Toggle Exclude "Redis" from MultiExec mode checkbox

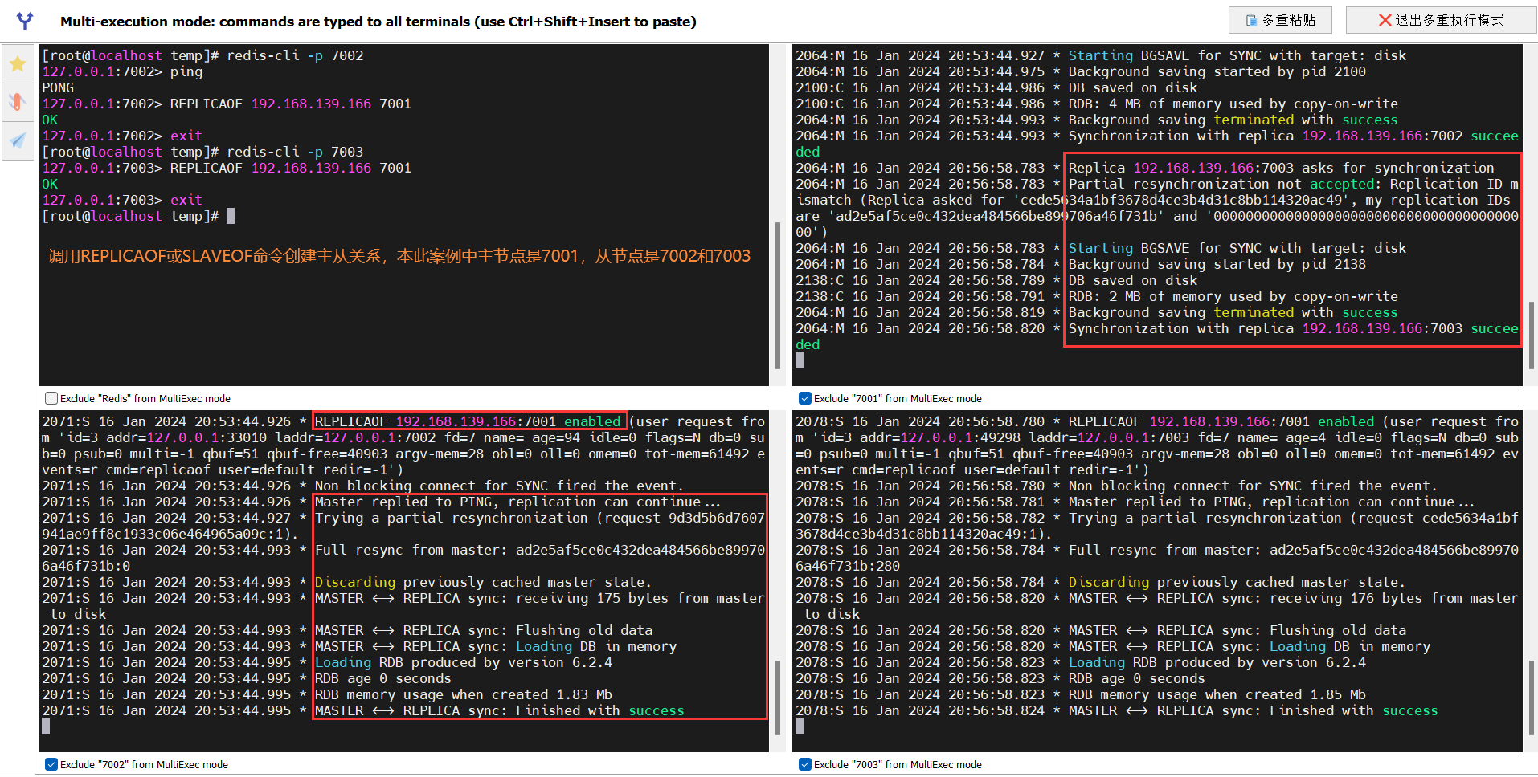51,398
